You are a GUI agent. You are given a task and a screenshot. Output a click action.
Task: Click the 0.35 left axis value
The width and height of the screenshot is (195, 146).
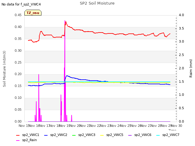(x=18, y=39)
